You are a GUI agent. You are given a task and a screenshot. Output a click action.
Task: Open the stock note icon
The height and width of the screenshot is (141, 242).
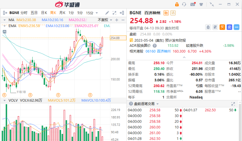(215, 27)
